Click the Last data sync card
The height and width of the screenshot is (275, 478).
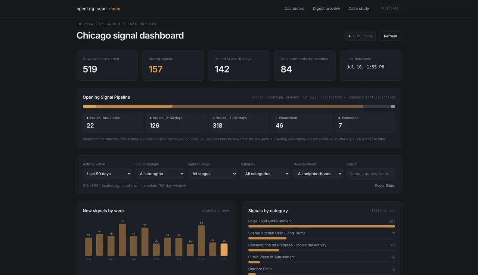[371, 65]
